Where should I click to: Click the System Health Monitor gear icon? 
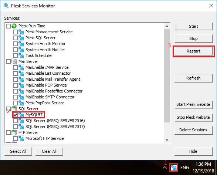(21, 44)
